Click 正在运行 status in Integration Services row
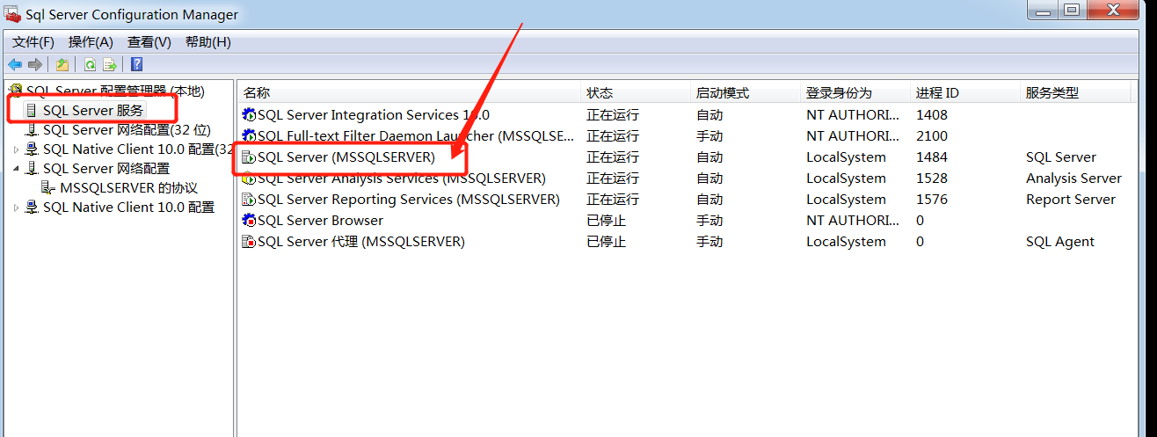Image resolution: width=1157 pixels, height=437 pixels. (613, 115)
